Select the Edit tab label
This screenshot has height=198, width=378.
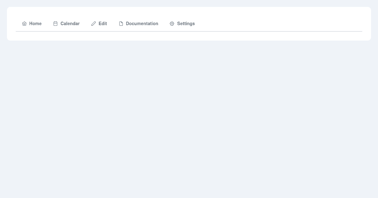point(103,24)
